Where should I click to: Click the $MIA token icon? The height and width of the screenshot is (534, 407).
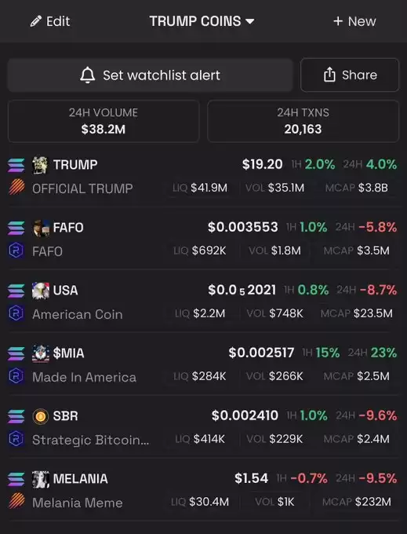click(x=41, y=353)
